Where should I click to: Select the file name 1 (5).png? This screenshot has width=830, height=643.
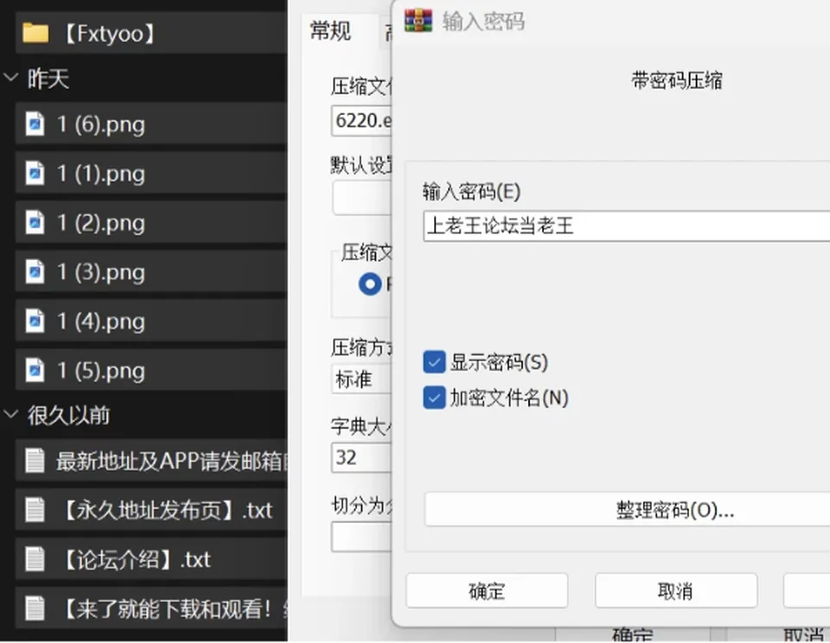point(101,371)
